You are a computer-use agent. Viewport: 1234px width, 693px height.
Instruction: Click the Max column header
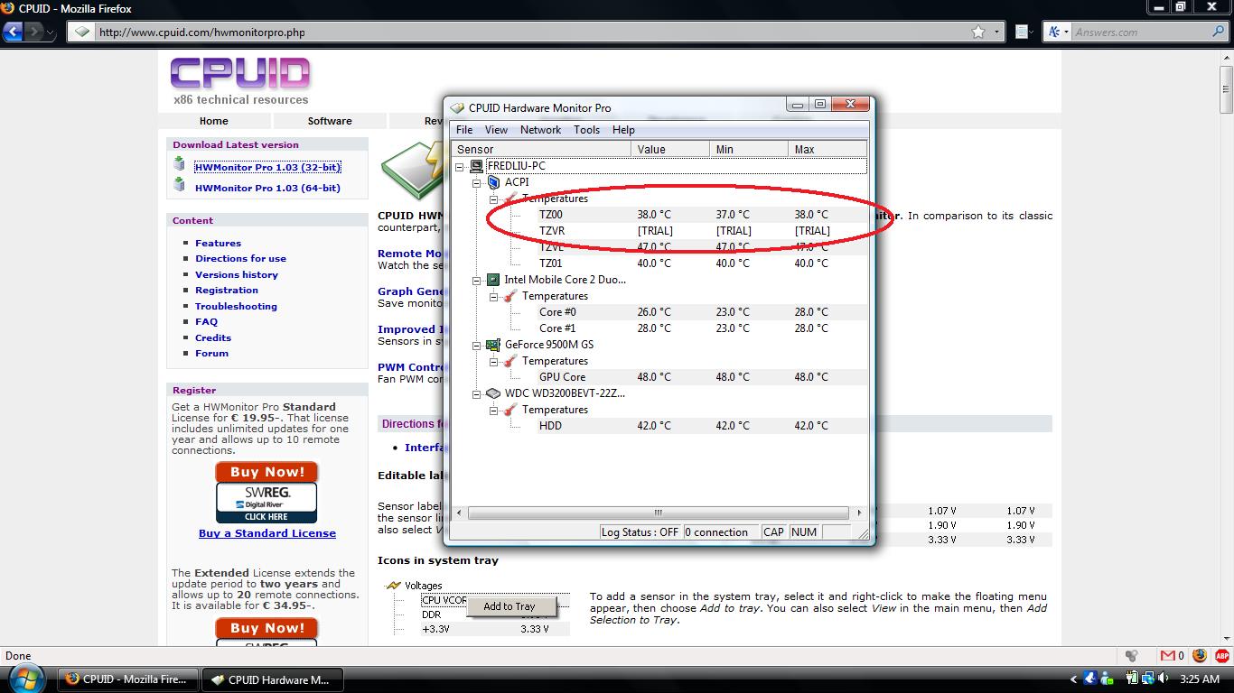click(x=827, y=149)
